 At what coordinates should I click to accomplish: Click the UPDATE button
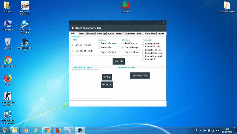(107, 84)
